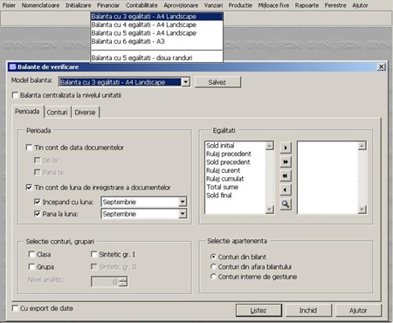The height and width of the screenshot is (323, 393).
Task: Open the Financiar menu
Action: pos(108,5)
